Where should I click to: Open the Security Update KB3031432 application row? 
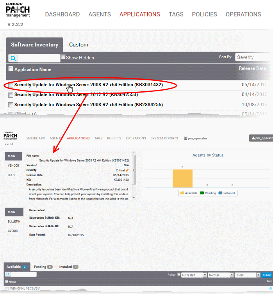pos(89,85)
